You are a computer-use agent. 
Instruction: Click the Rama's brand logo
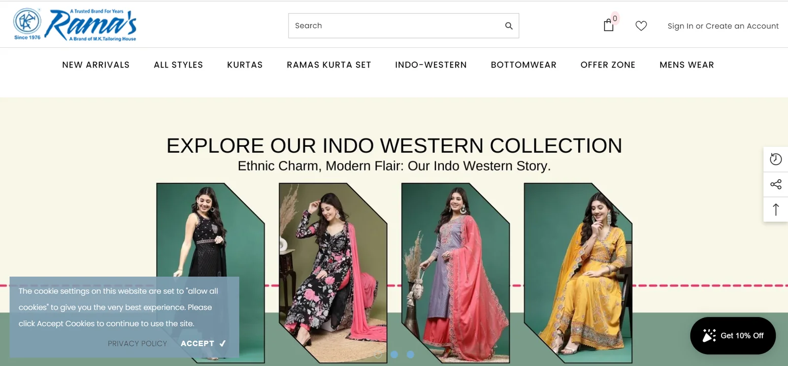[x=75, y=25]
